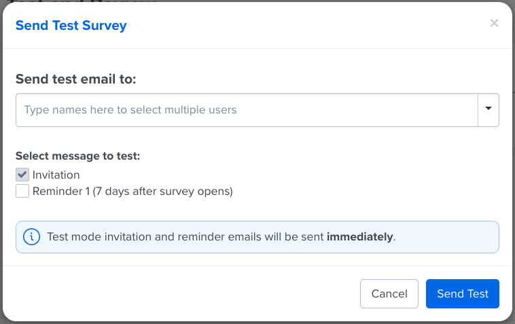Image resolution: width=515 pixels, height=324 pixels.
Task: Cancel sending the test survey
Action: (389, 294)
